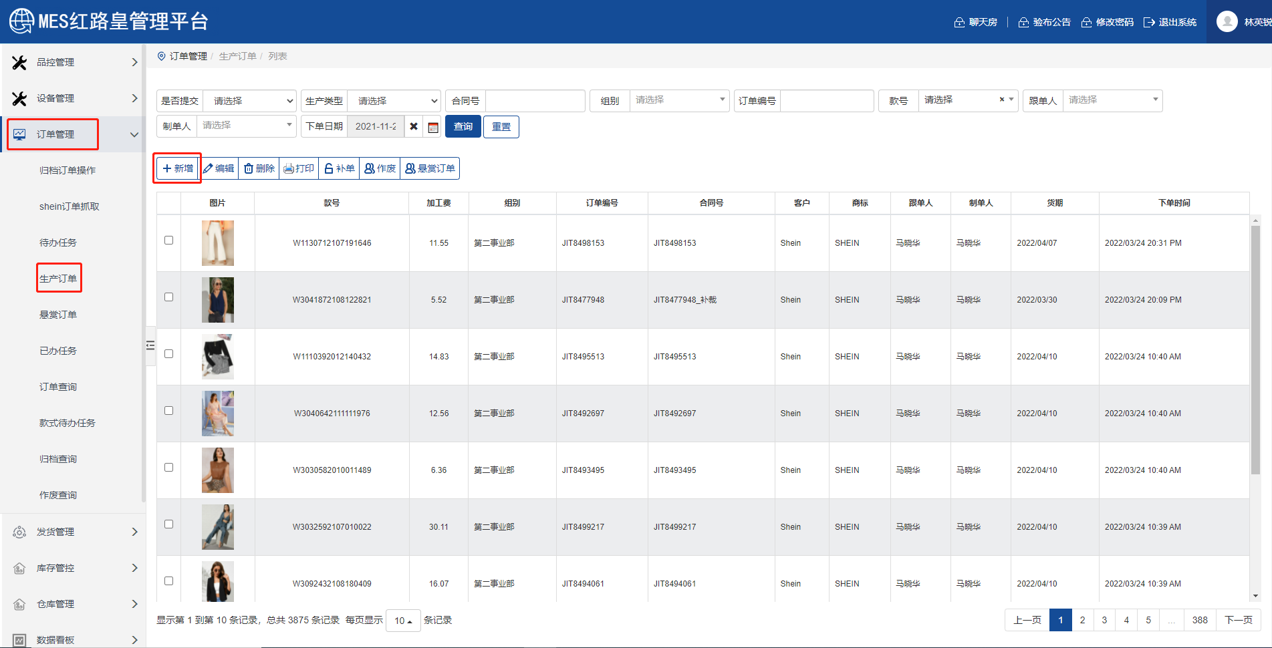Check the row for order JIT8498153
Screen dimensions: 1272x648
[x=168, y=240]
